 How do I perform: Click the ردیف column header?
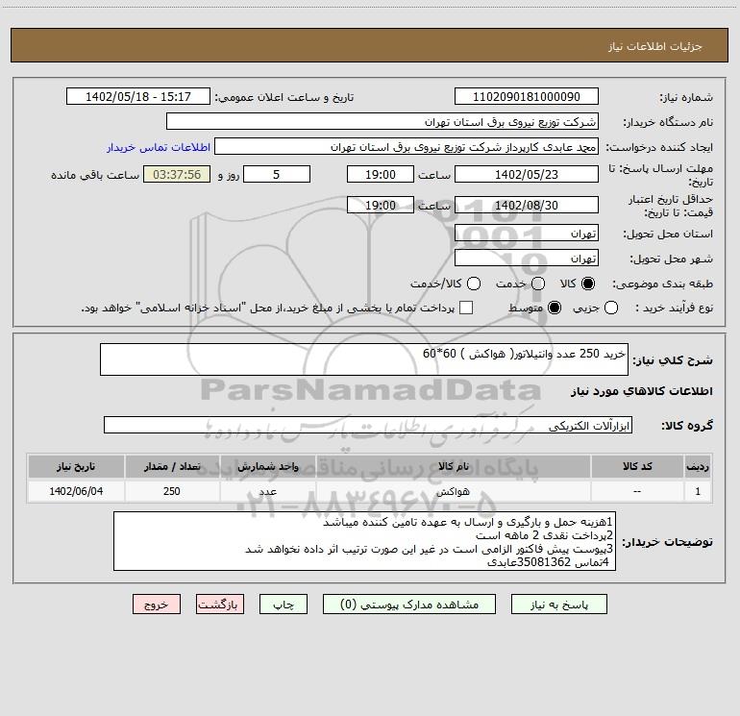click(698, 466)
